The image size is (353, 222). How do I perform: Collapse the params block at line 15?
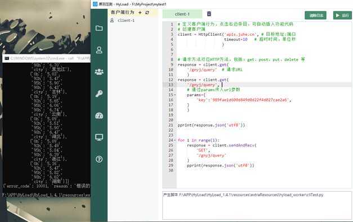[175, 95]
